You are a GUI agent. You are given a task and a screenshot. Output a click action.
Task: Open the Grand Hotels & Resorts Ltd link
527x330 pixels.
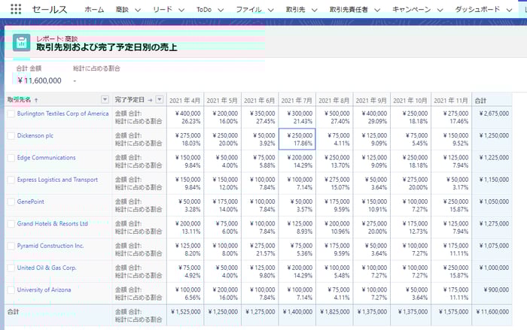(53, 223)
